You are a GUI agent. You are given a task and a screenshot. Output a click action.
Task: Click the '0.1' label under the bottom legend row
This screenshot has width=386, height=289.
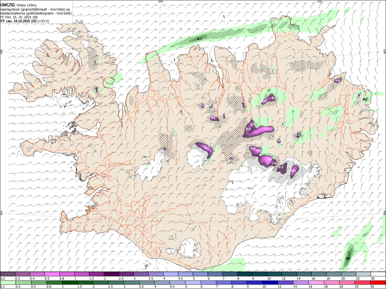(2, 287)
